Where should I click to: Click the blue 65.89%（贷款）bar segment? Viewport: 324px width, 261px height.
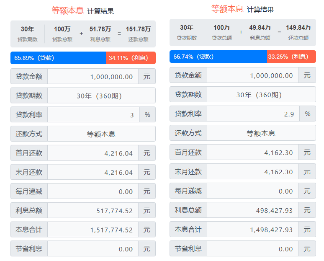(x=58, y=58)
